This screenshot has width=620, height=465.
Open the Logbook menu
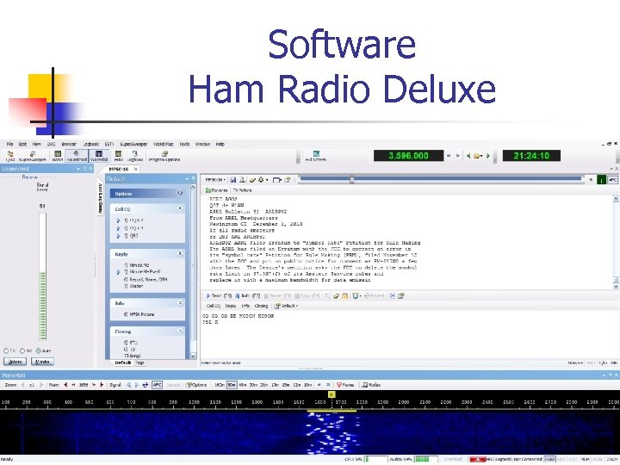coord(91,145)
